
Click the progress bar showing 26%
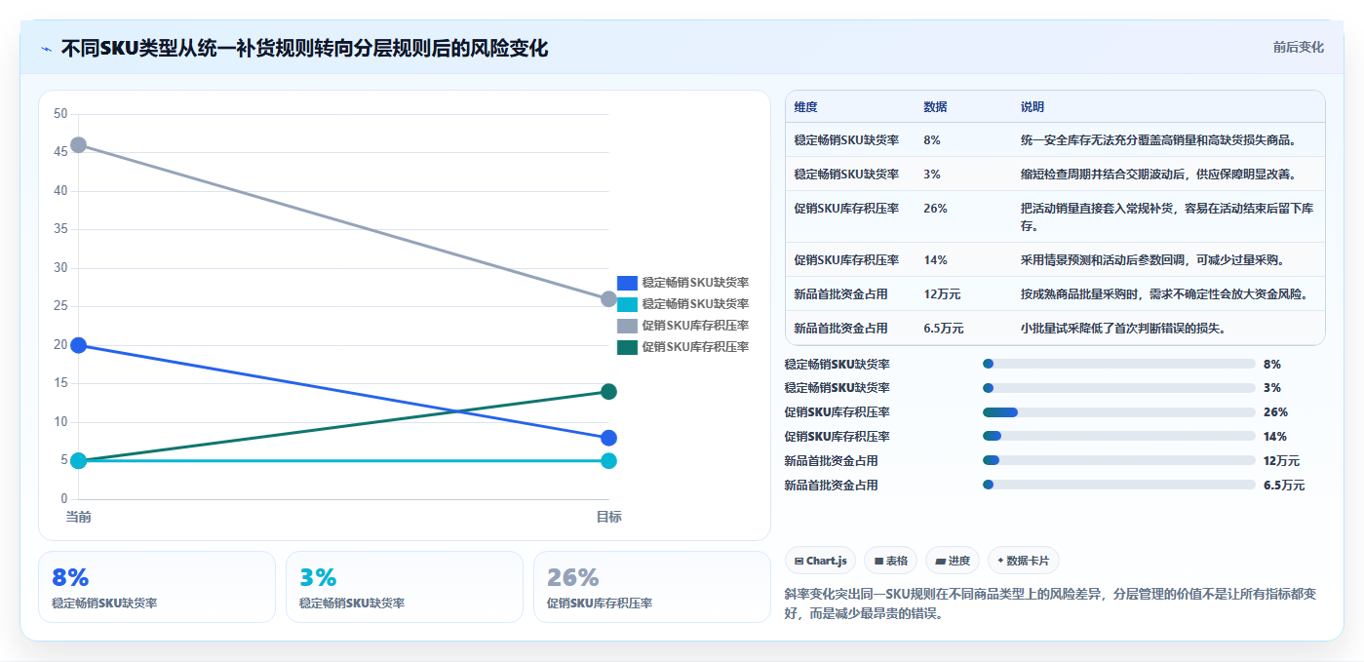click(1119, 412)
